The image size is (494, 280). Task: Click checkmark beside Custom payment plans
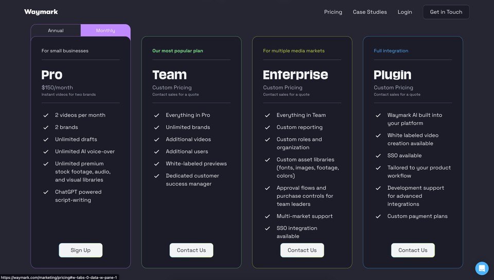pyautogui.click(x=378, y=216)
